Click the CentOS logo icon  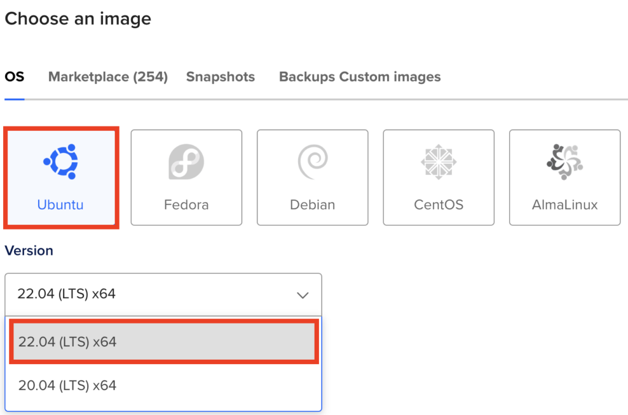click(438, 162)
